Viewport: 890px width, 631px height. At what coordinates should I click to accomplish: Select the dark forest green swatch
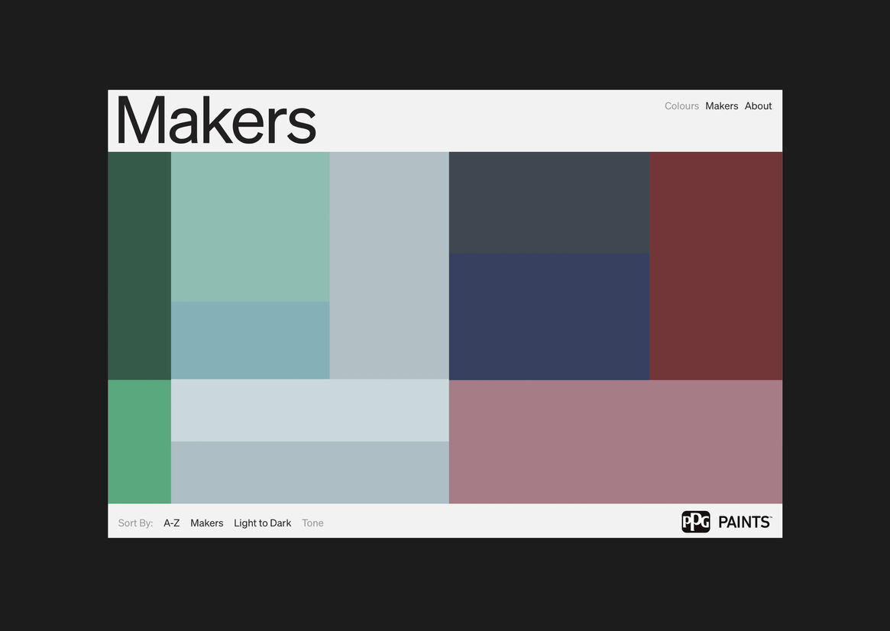(x=139, y=265)
